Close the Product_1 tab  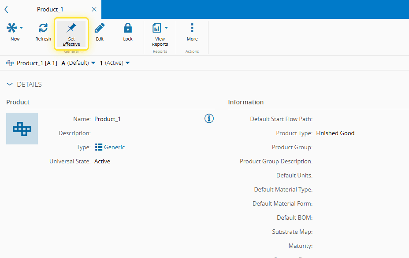coord(94,9)
